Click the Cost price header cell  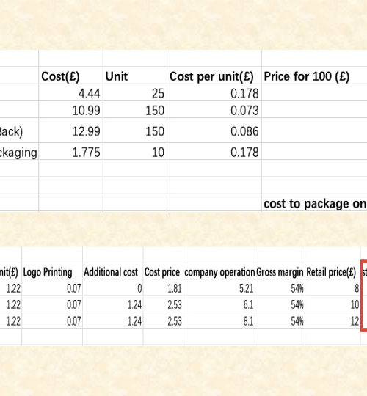pos(163,272)
